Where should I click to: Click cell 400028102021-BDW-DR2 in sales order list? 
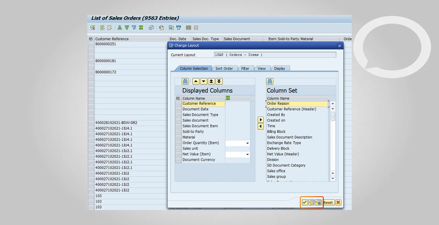click(131, 123)
